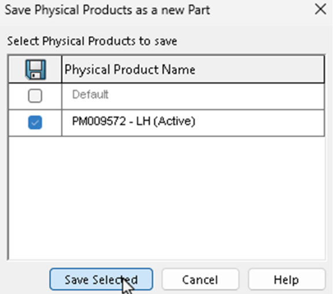Click the 'Select Physical Products to save' label
The image size is (333, 294).
pyautogui.click(x=92, y=41)
